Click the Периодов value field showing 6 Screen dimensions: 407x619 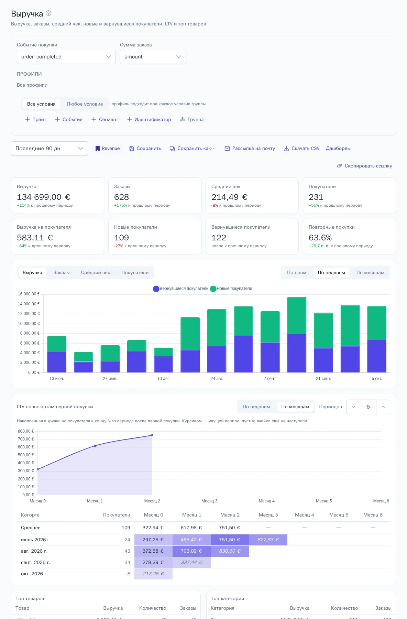[x=368, y=407]
